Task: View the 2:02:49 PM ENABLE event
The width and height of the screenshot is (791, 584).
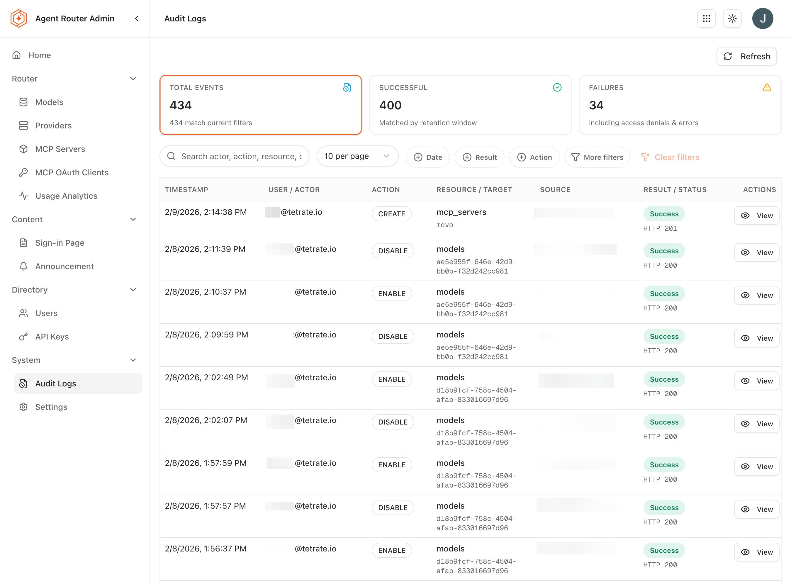Action: 756,381
